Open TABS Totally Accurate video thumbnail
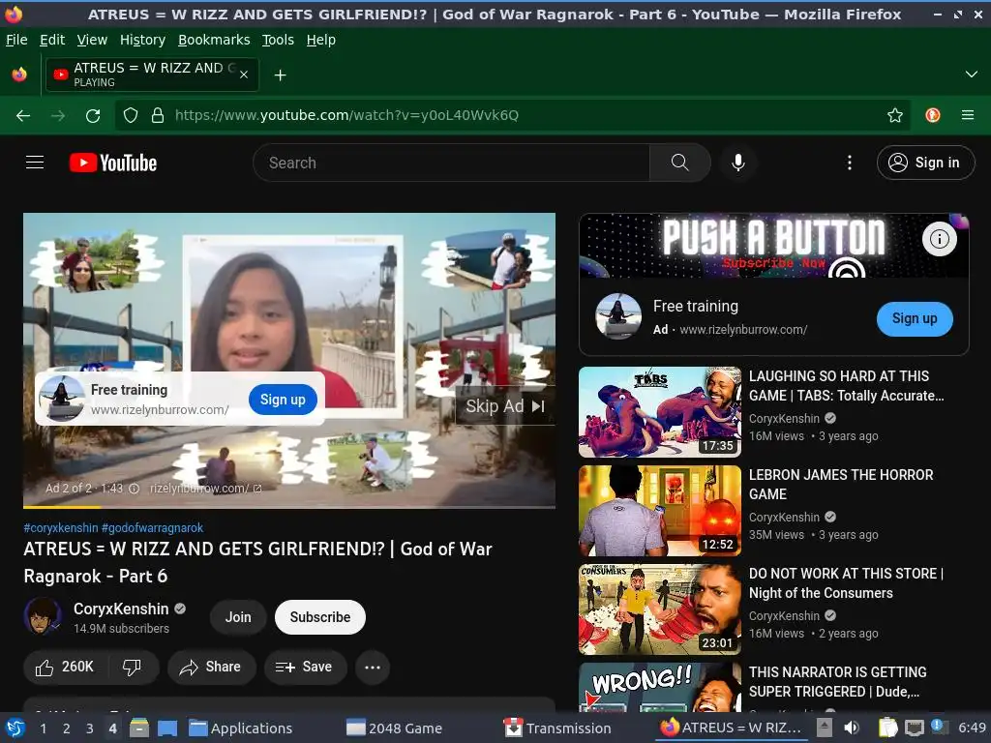Viewport: 991px width, 743px height. [x=660, y=412]
